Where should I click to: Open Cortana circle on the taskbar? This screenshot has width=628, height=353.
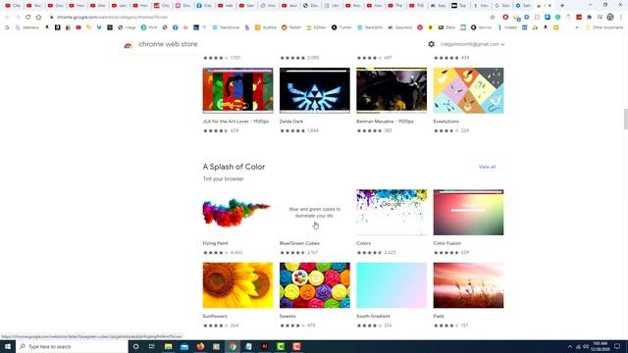135,346
